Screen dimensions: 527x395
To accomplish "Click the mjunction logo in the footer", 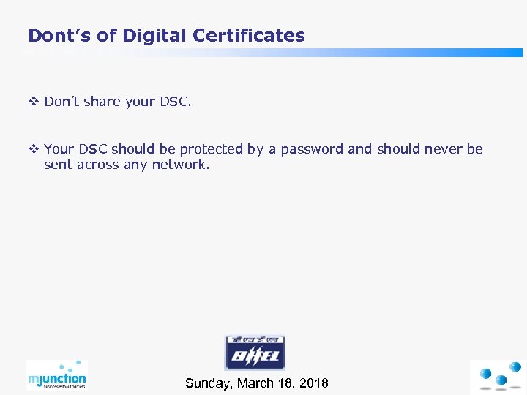I will 56,376.
